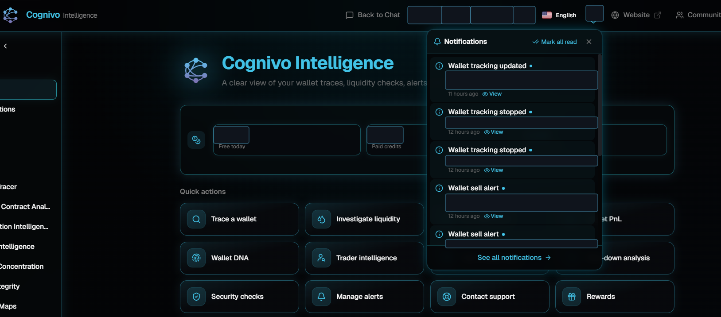
Task: Mark all notifications as read
Action: [x=554, y=42]
